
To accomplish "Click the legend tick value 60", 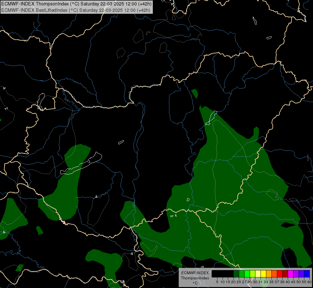I will [309, 282].
